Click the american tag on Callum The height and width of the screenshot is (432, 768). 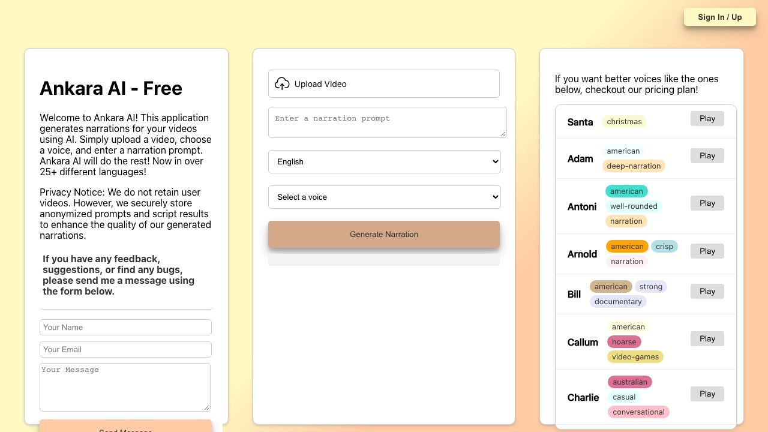[x=628, y=326]
